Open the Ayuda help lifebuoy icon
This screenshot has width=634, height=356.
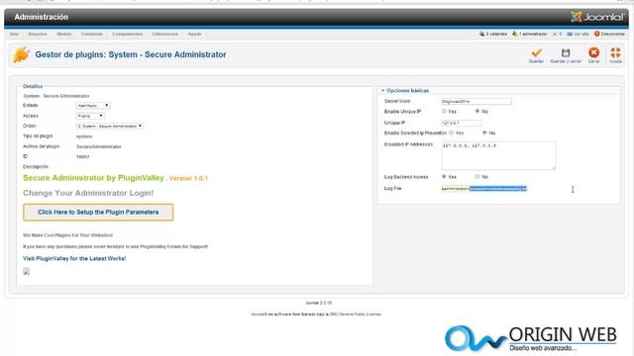tap(615, 52)
